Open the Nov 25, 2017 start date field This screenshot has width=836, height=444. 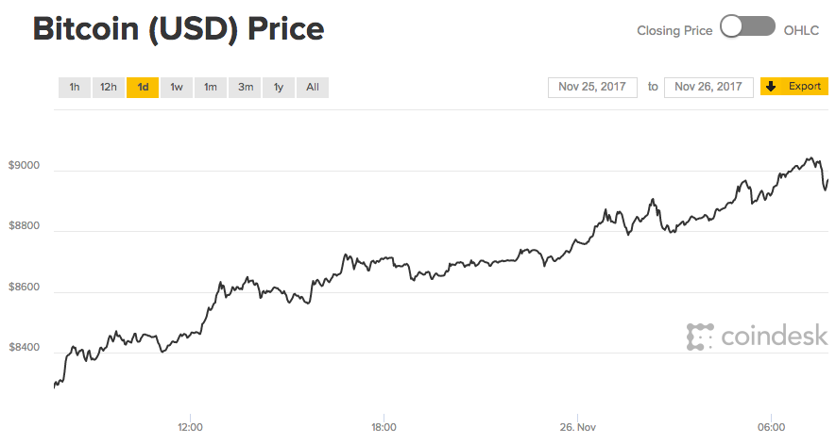tap(593, 87)
